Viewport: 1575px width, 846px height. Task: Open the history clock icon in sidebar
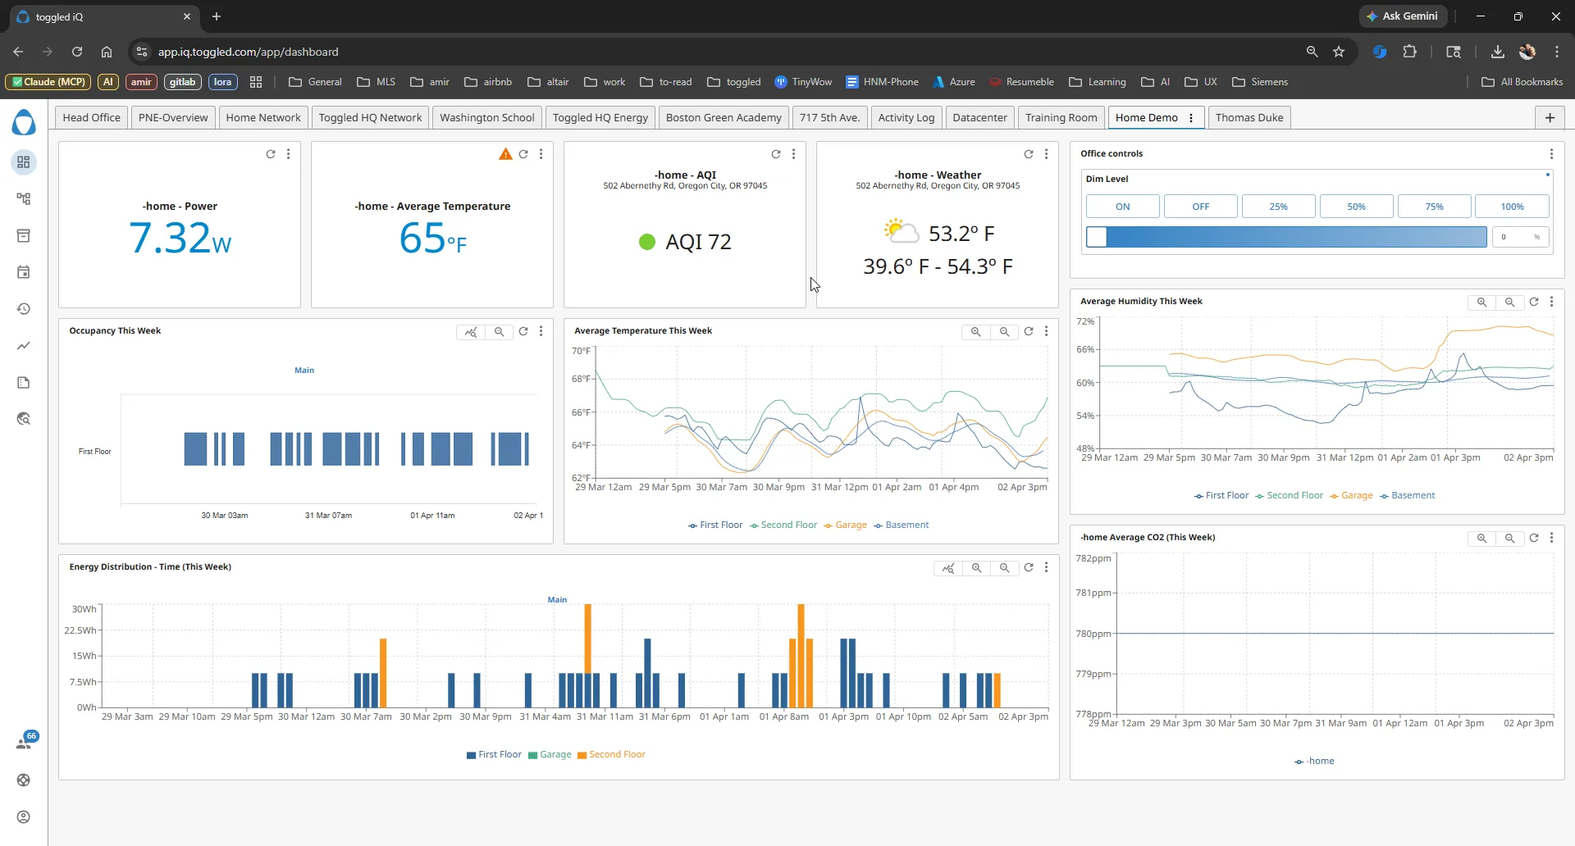(x=24, y=309)
